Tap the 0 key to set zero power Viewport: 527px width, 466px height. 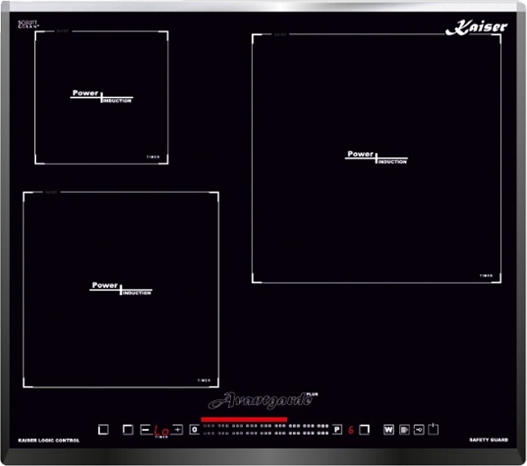(x=194, y=430)
